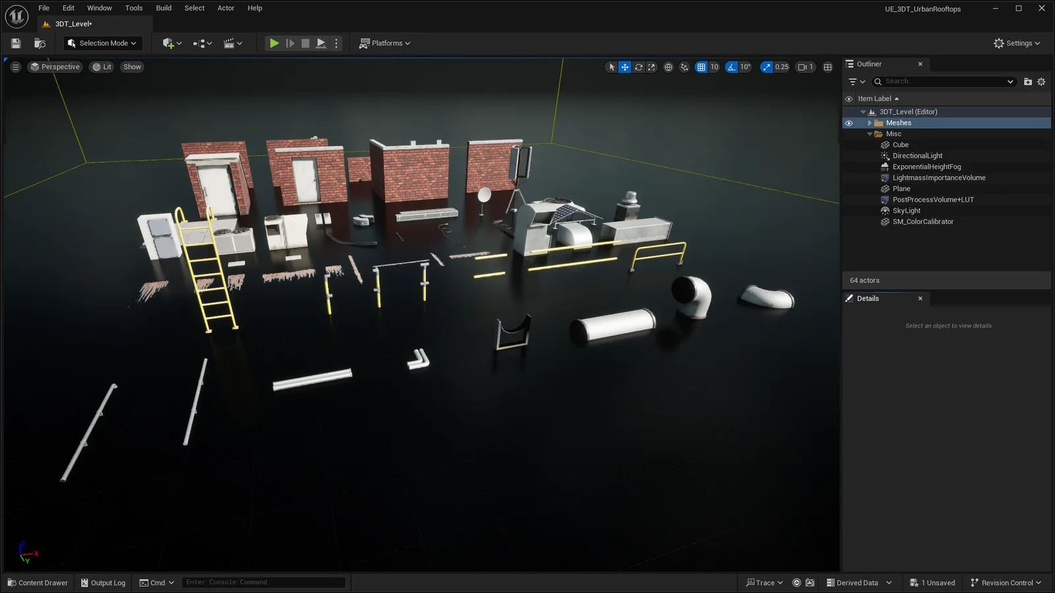Open the Build menu
Viewport: 1055px width, 593px height.
click(163, 8)
